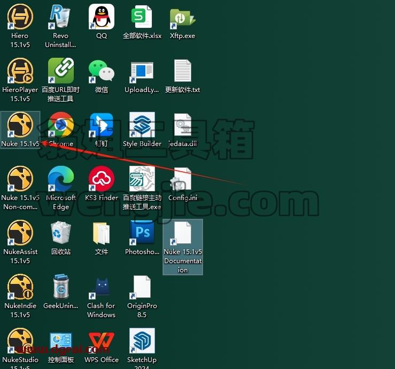Select the jedata.dll file
This screenshot has width=395, height=369.
pos(183,125)
